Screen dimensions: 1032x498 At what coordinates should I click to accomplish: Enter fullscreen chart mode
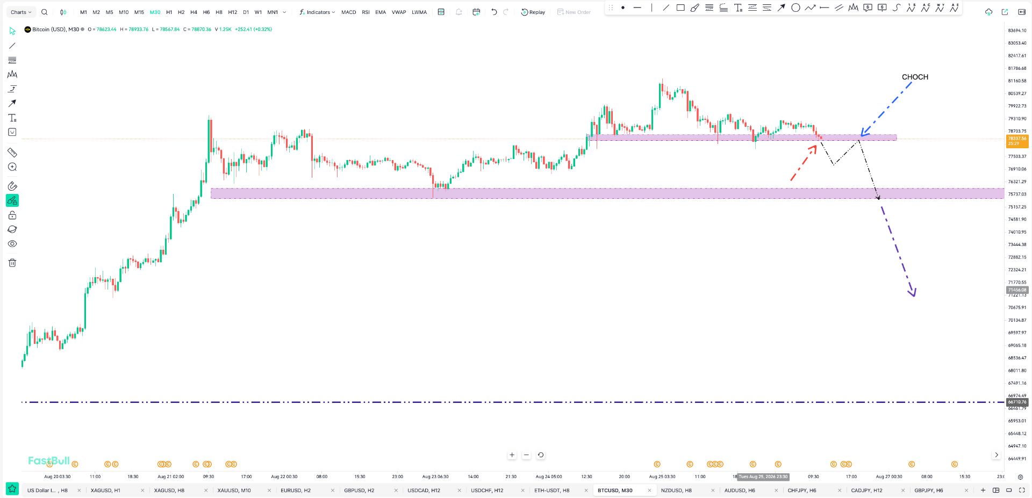coord(1022,490)
